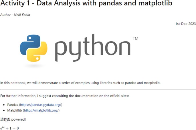Click the blue and yellow Python snake logo
The height and width of the screenshot is (130, 196).
(34, 48)
